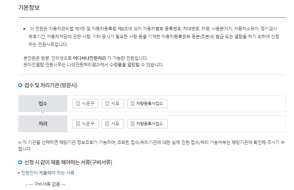294x190 pixels.
Task: Click the 접수 row header cell
Action: [43, 104]
